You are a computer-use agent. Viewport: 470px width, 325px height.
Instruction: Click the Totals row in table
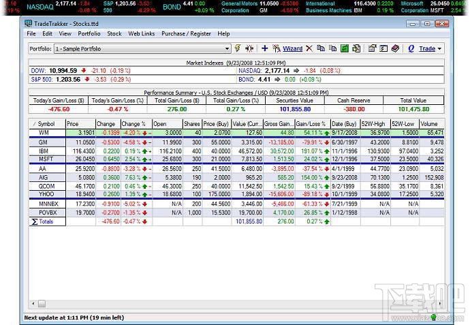tap(46, 221)
